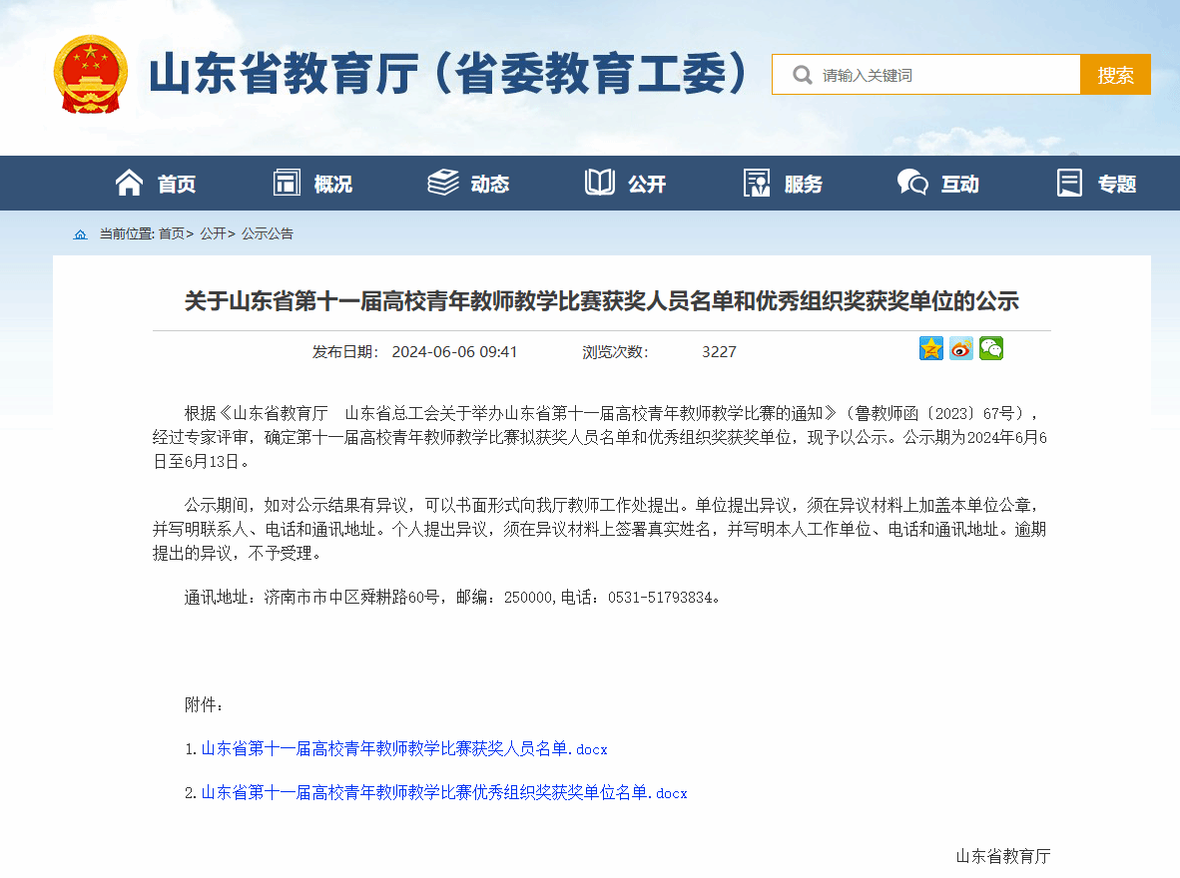1180x878 pixels.
Task: Open the 专题 navigation menu item
Action: point(1116,184)
